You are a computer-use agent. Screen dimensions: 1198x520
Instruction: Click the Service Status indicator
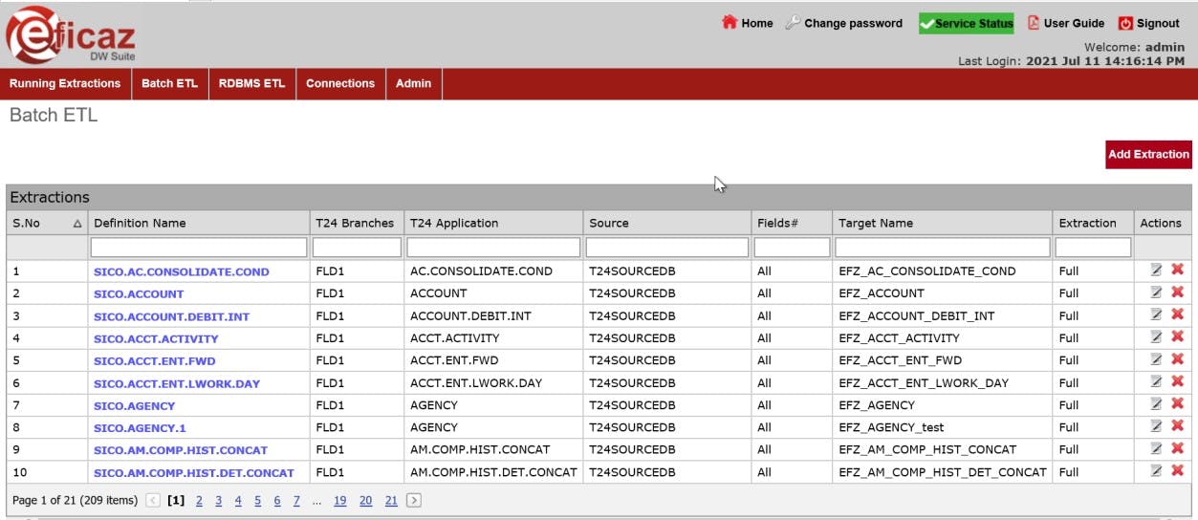click(967, 23)
